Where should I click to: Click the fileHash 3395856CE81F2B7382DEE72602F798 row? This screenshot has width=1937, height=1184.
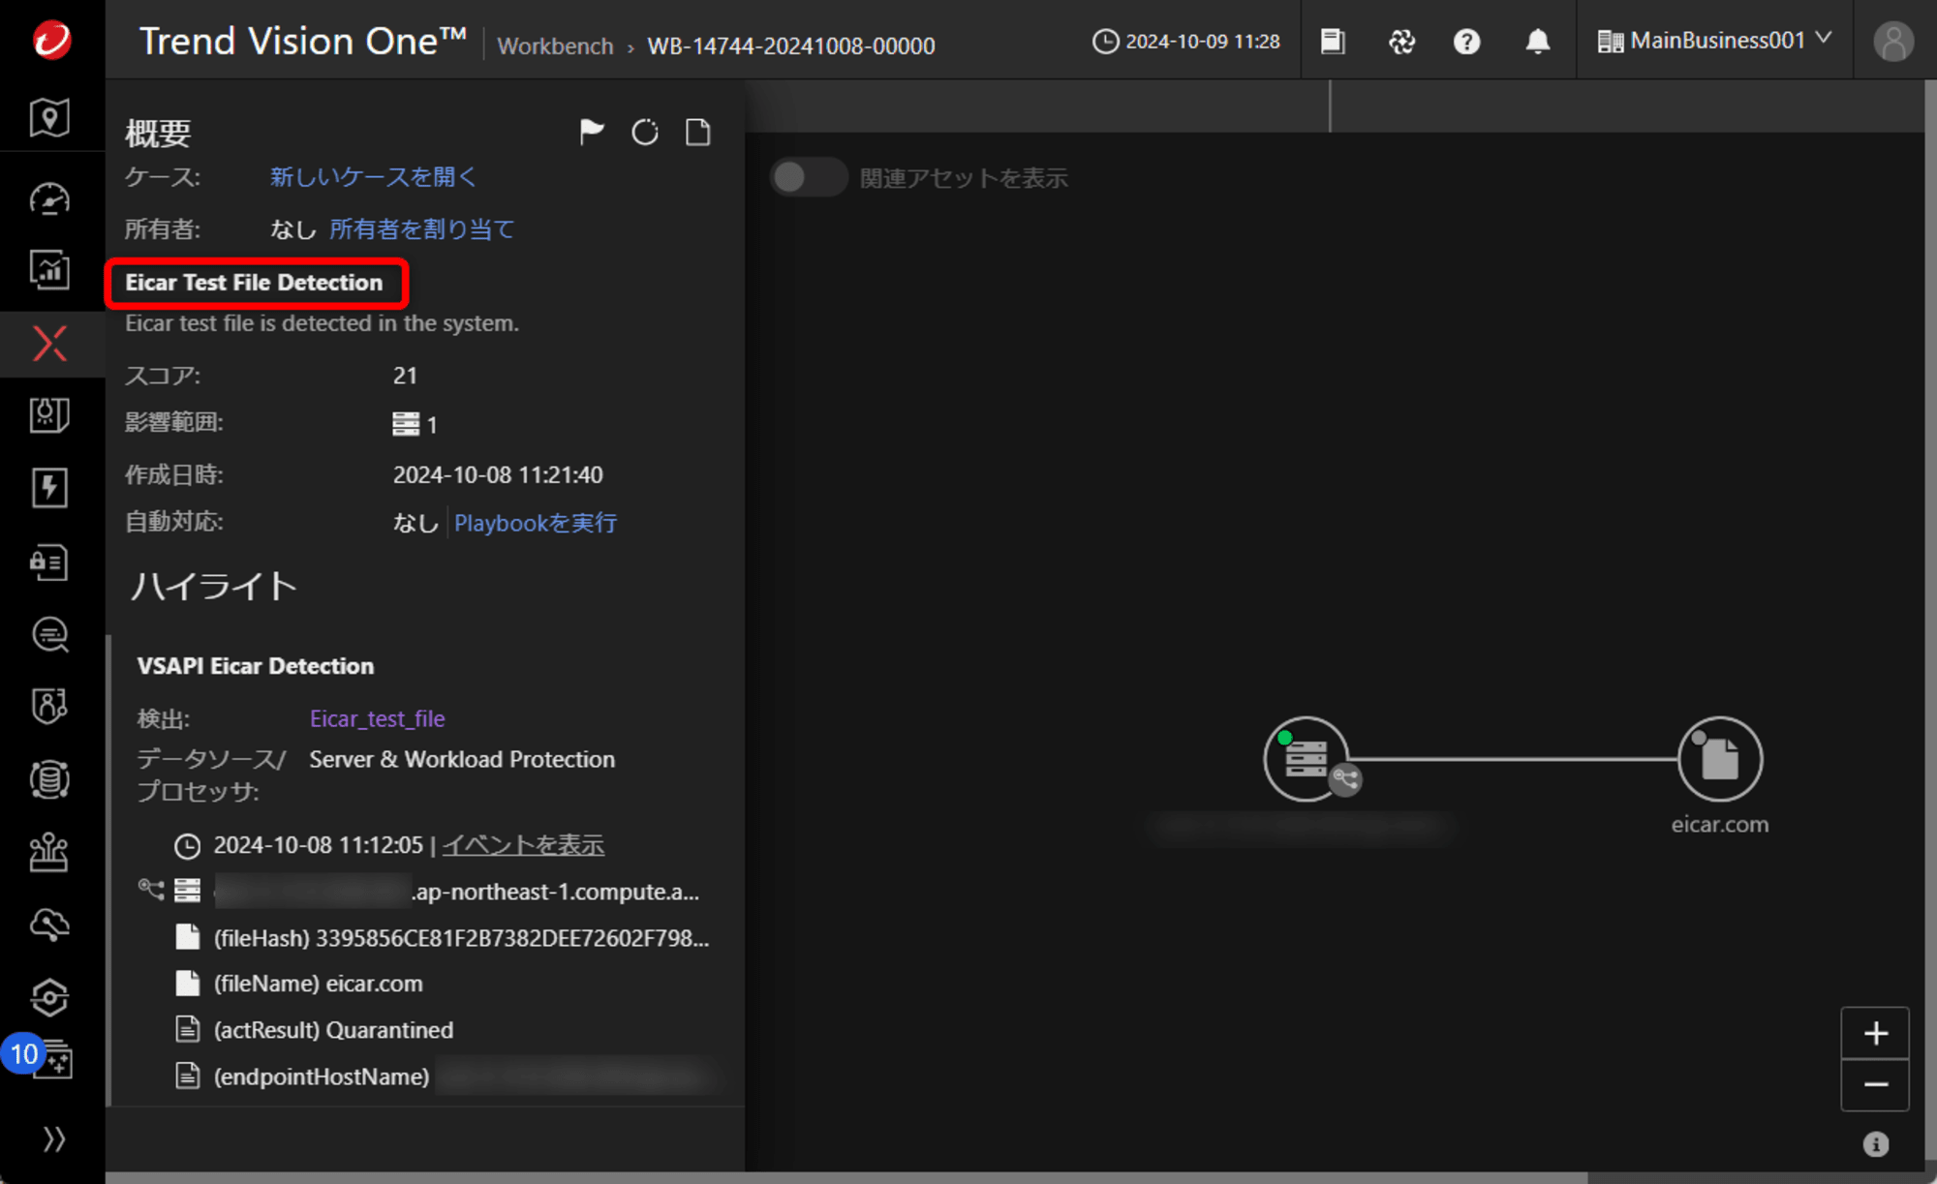click(x=443, y=937)
